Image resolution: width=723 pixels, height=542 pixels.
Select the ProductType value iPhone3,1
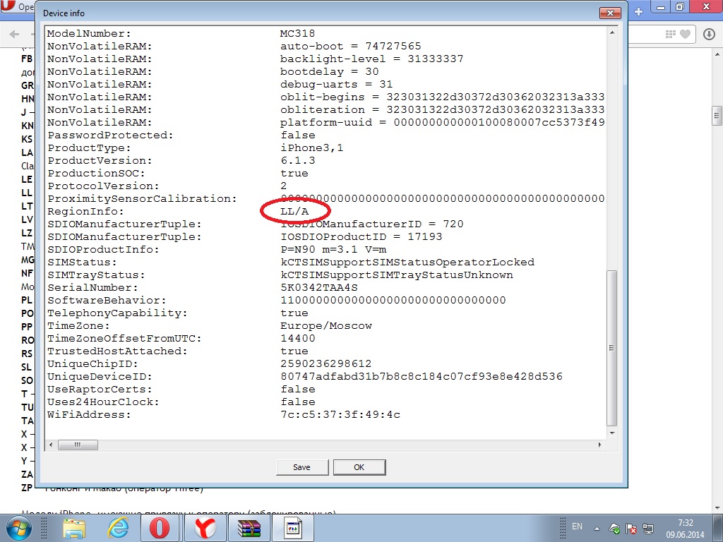(x=311, y=148)
